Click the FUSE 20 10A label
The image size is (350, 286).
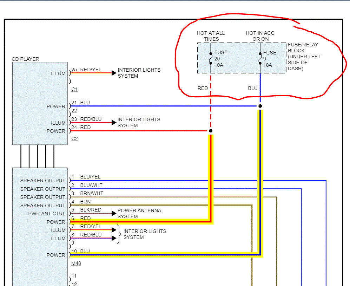(221, 59)
